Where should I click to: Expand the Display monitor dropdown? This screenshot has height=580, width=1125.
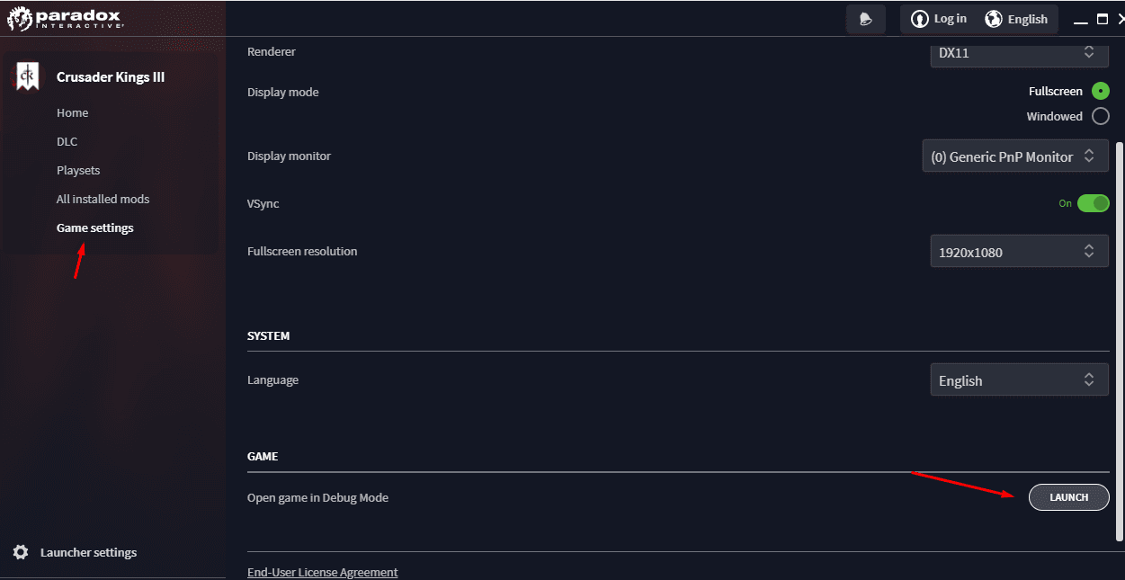(x=1015, y=156)
